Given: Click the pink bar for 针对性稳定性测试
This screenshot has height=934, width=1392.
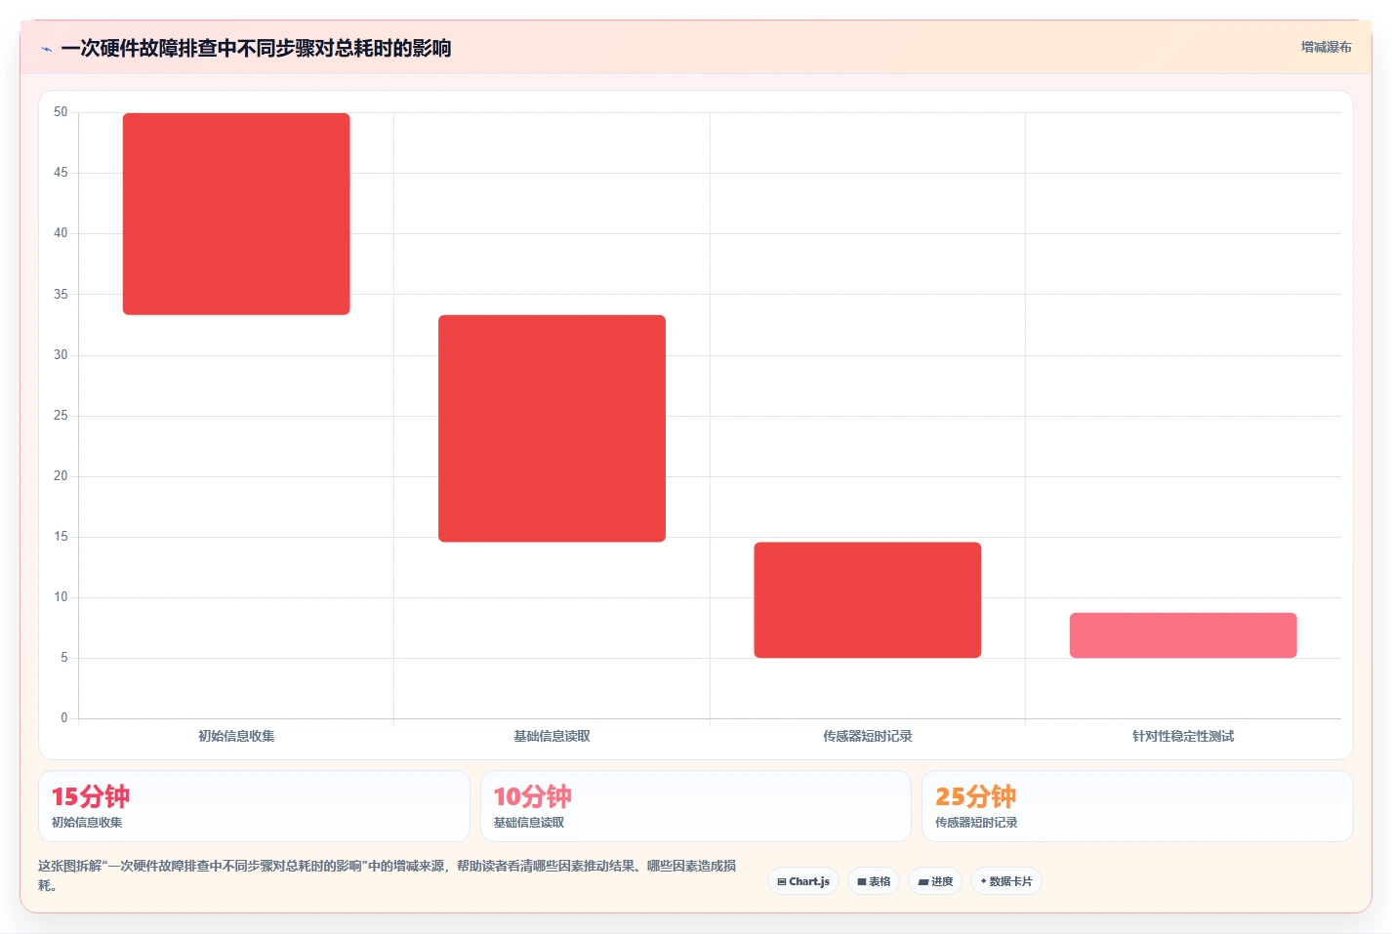Looking at the screenshot, I should [1183, 635].
